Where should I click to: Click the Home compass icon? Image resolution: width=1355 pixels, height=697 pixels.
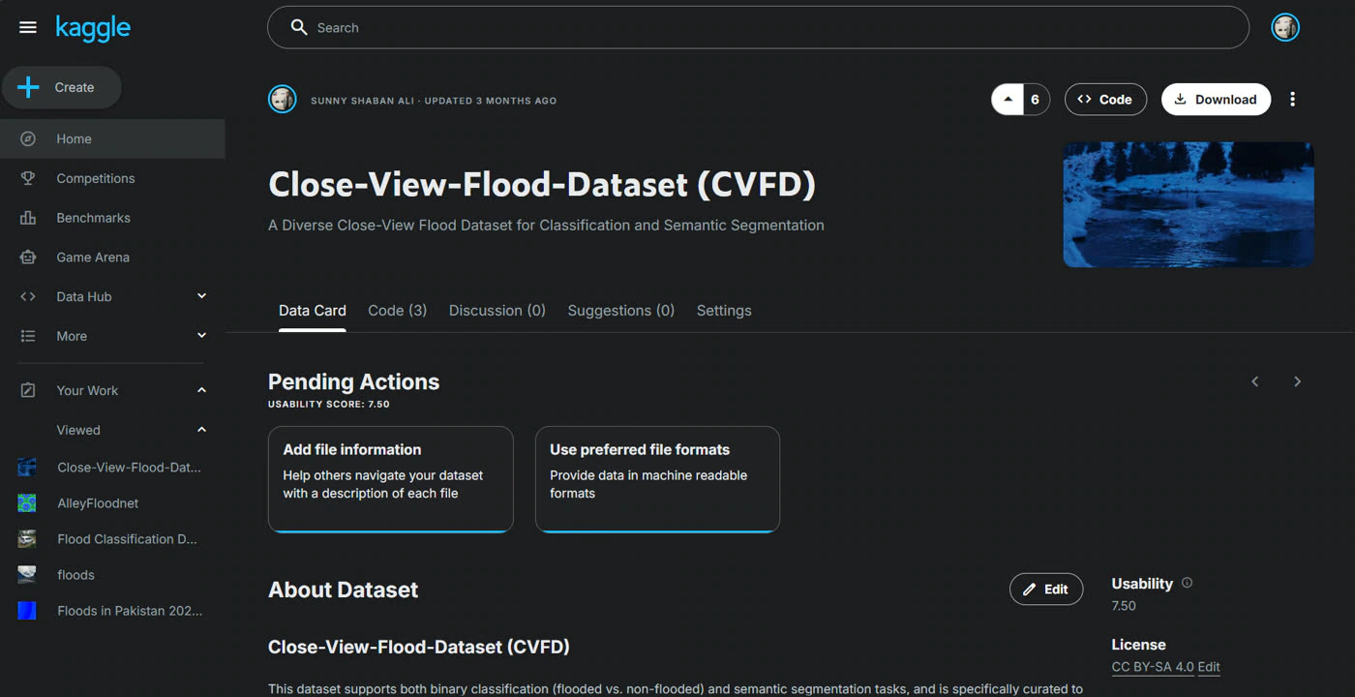(28, 139)
